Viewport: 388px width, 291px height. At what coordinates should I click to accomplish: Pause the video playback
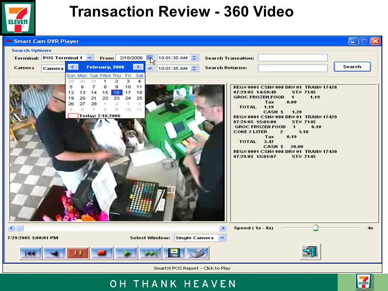click(x=78, y=253)
